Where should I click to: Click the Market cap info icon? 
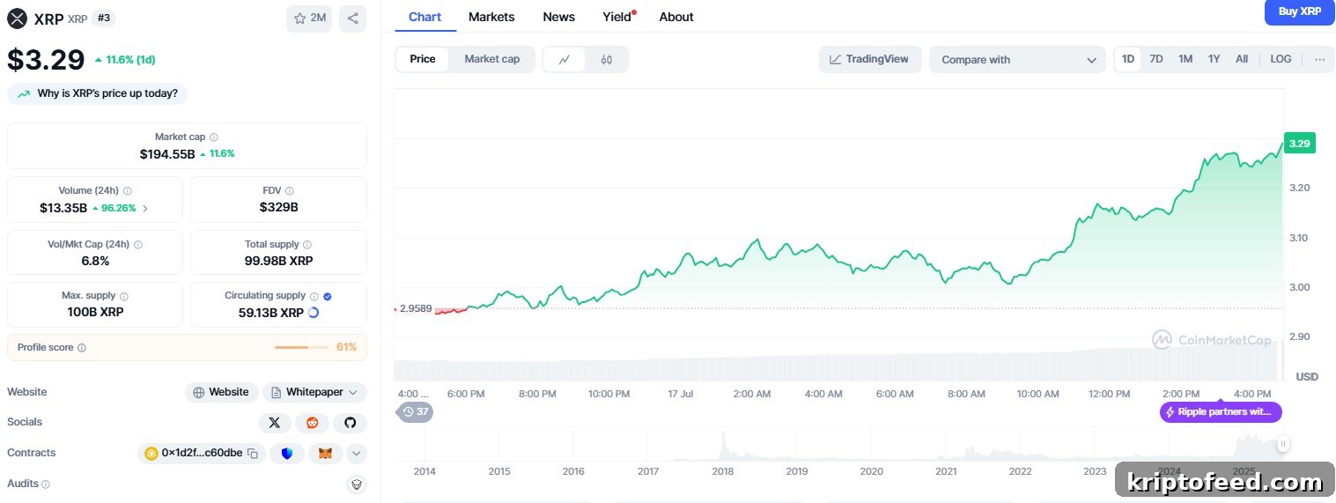(x=214, y=137)
